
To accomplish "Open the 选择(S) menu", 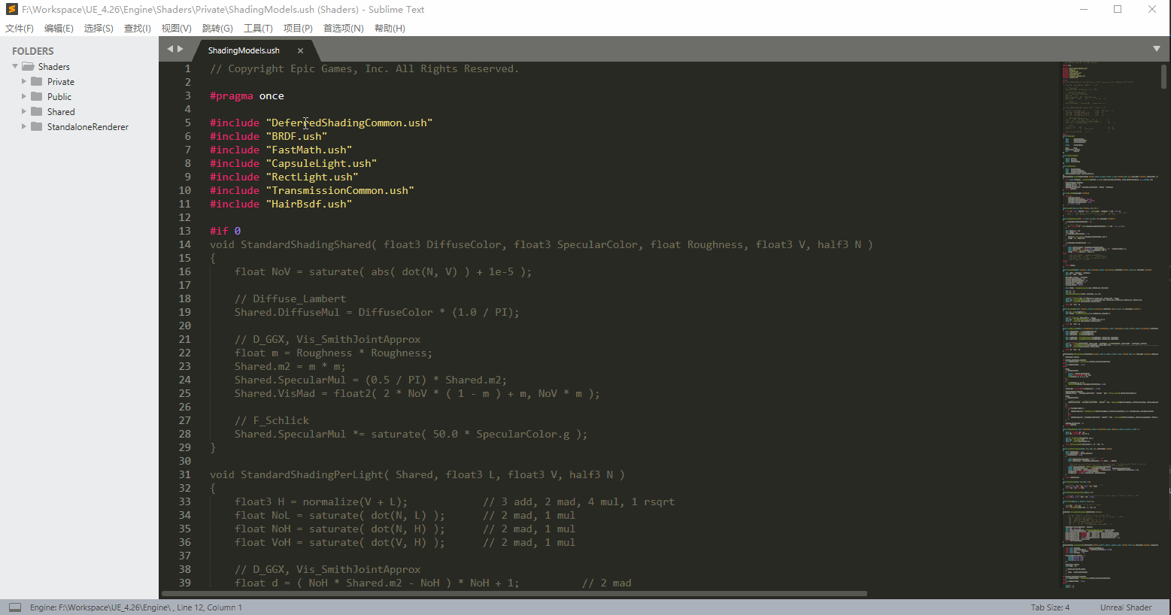I will [x=99, y=29].
